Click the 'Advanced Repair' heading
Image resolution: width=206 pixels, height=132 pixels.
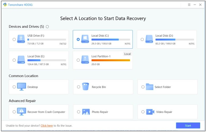[22, 101]
